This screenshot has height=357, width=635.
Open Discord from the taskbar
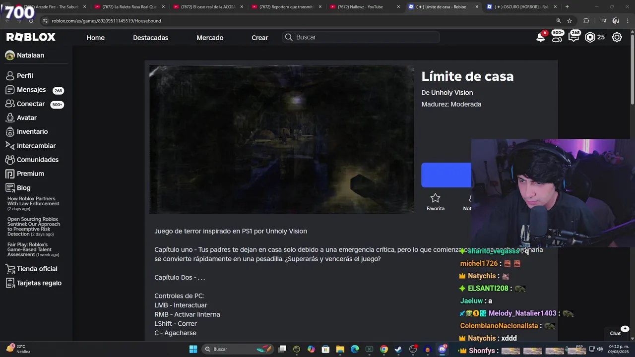coord(442,349)
